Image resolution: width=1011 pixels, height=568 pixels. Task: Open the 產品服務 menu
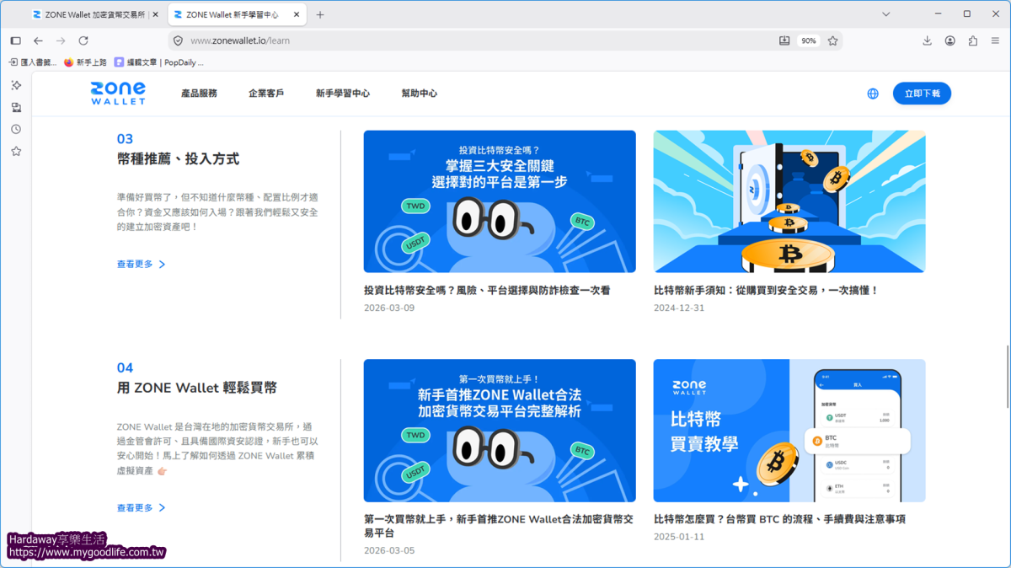tap(199, 94)
